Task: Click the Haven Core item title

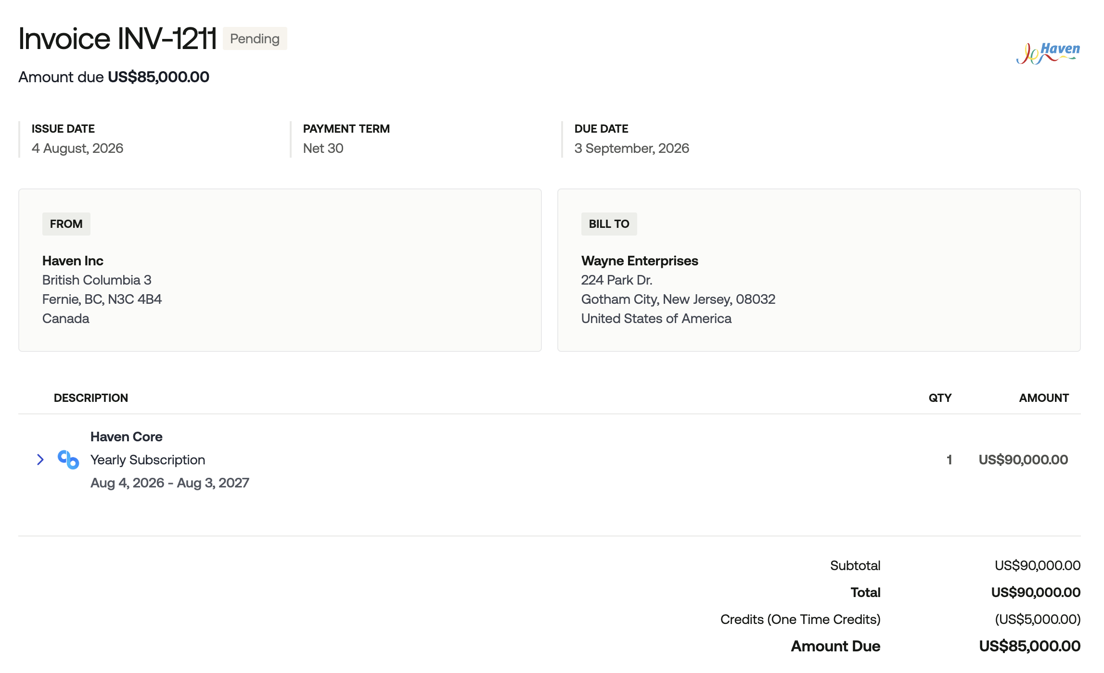Action: (x=127, y=436)
